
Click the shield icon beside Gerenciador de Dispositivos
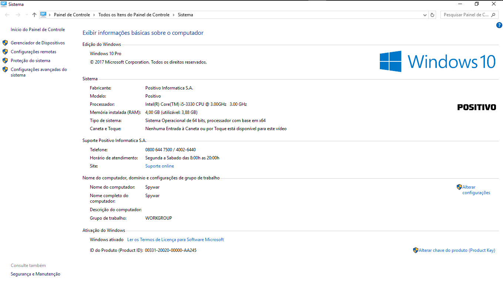point(5,43)
